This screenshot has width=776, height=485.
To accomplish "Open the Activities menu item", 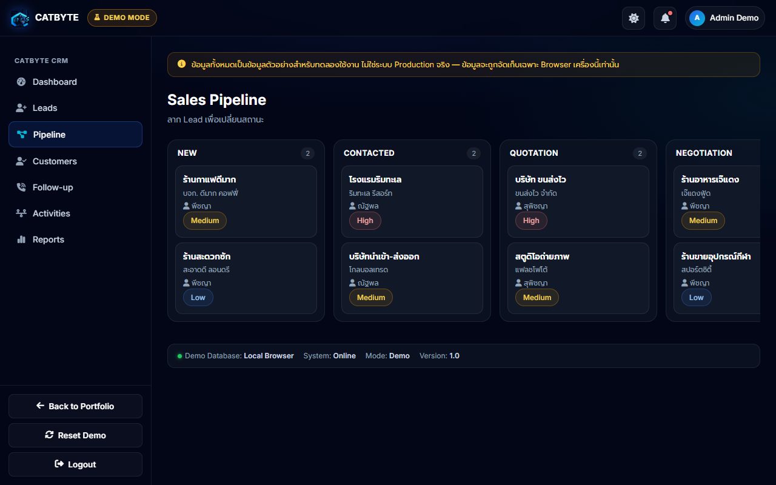I will [x=75, y=213].
